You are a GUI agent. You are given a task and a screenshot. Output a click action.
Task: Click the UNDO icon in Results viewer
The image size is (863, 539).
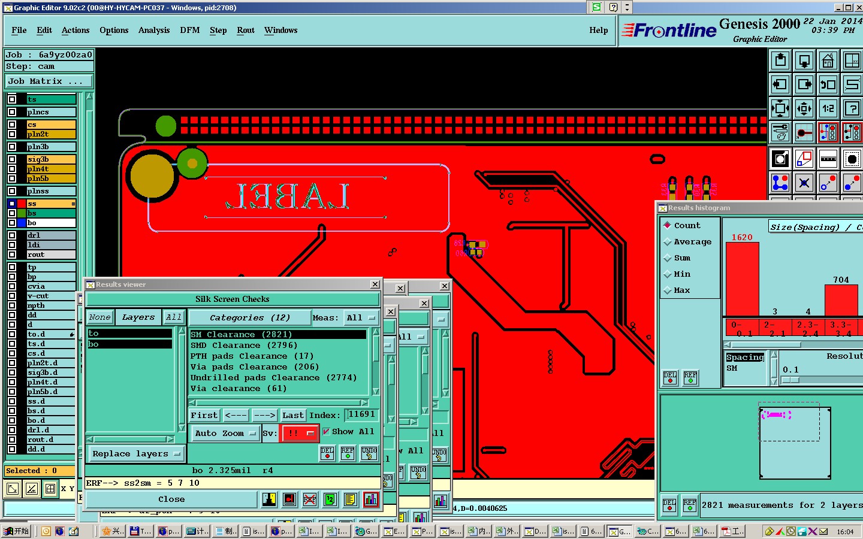pyautogui.click(x=369, y=453)
